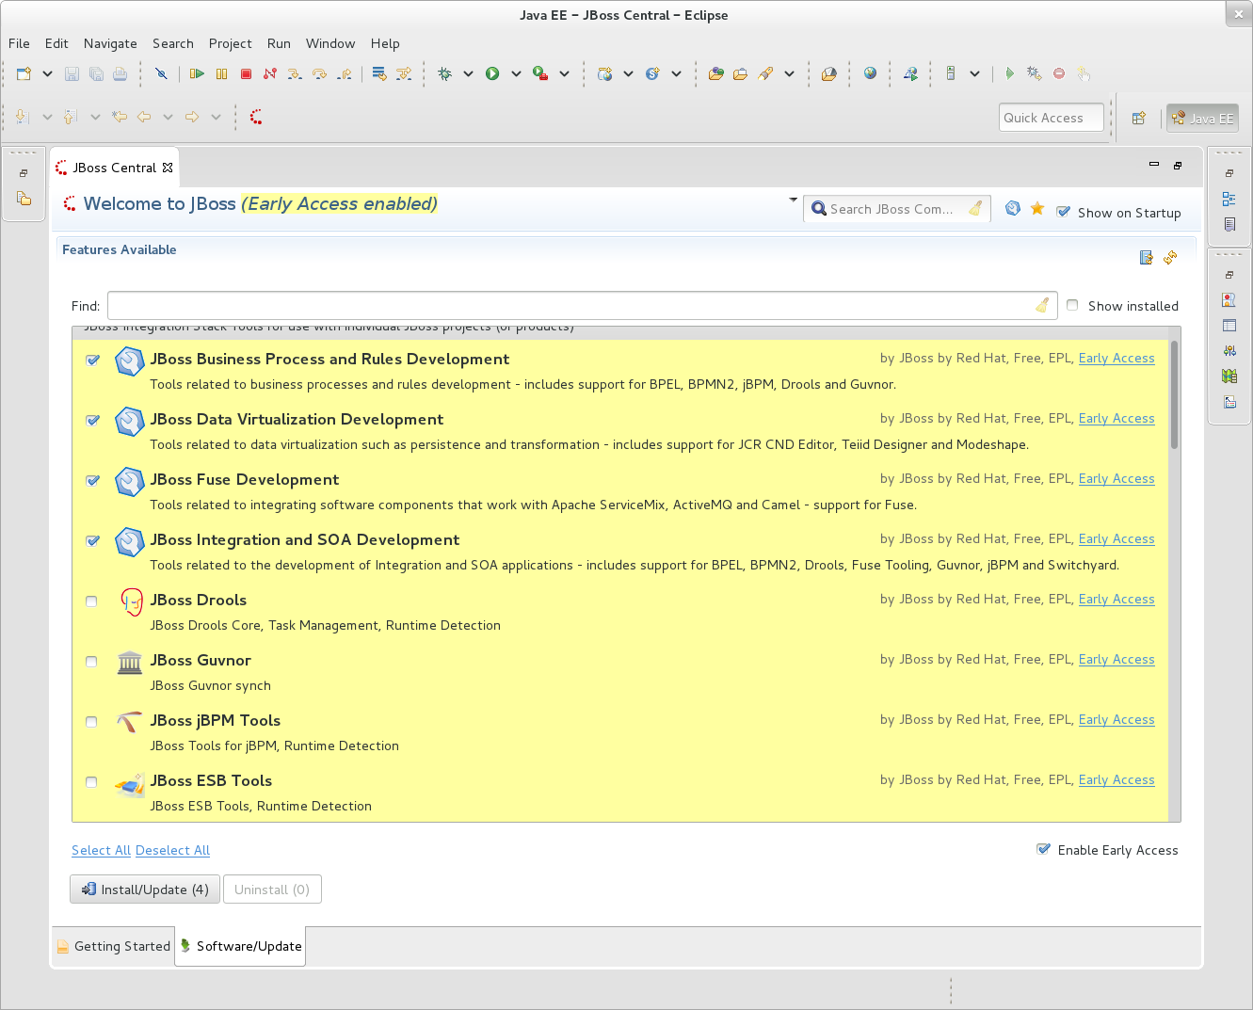Toggle the Show installed checkbox
This screenshot has width=1253, height=1010.
[x=1072, y=305]
